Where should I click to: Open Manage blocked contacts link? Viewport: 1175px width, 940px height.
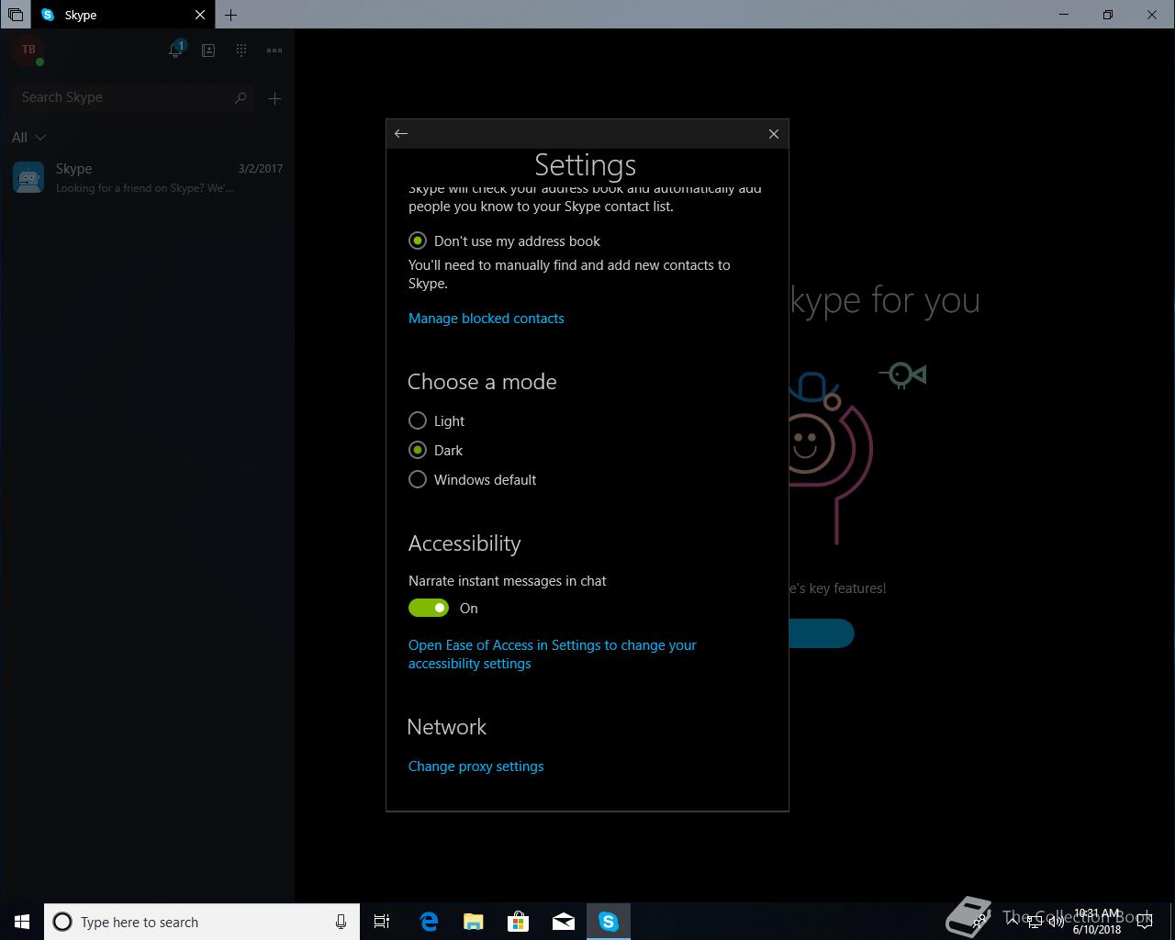point(487,319)
